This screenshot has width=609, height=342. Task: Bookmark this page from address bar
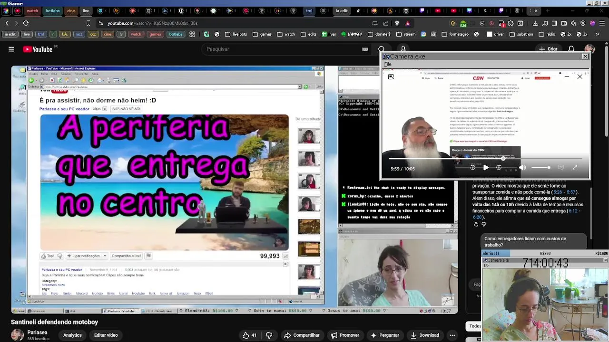click(x=88, y=23)
